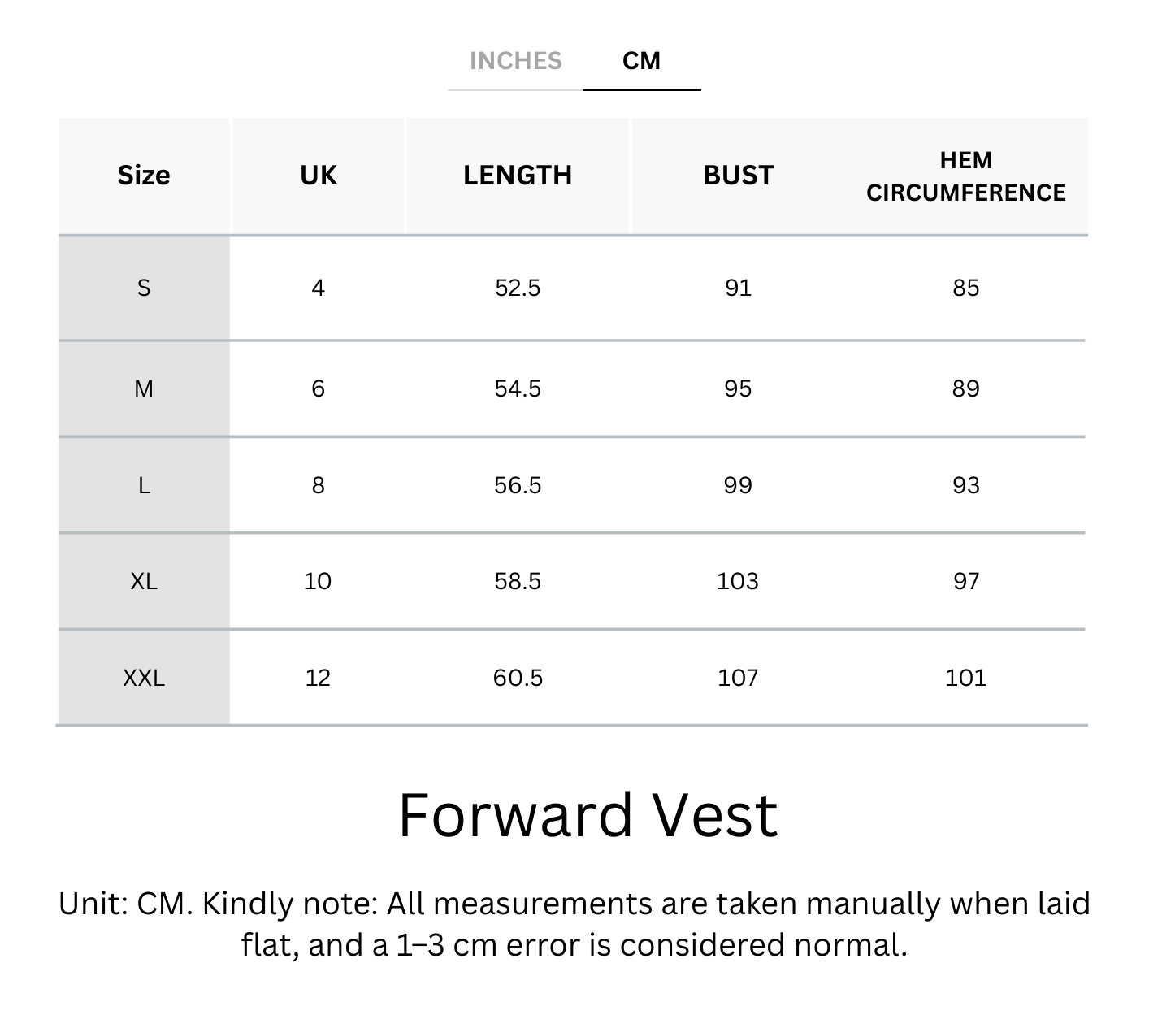Click the 52.5 length value
Viewport: 1149px width, 1015px height.
pyautogui.click(x=518, y=288)
